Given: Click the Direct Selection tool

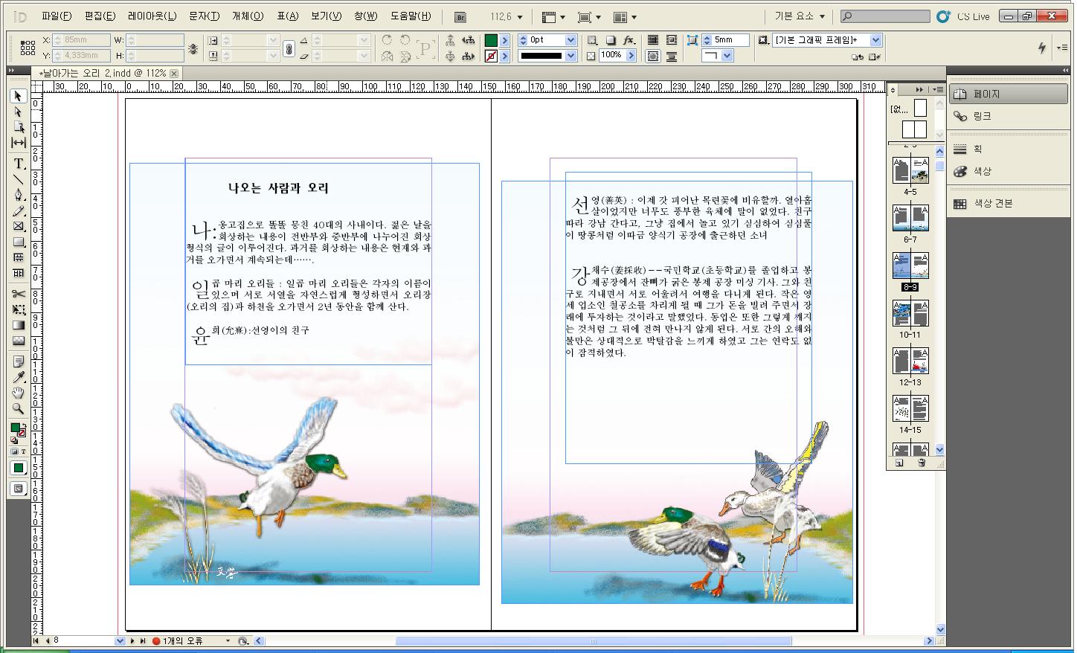Looking at the screenshot, I should coord(19,112).
